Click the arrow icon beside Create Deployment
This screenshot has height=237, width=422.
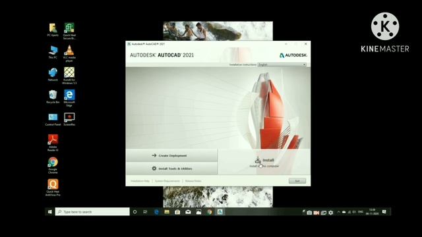154,155
